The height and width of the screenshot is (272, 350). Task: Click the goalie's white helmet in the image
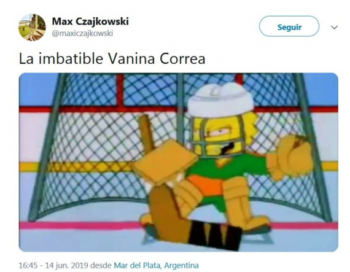pyautogui.click(x=220, y=99)
